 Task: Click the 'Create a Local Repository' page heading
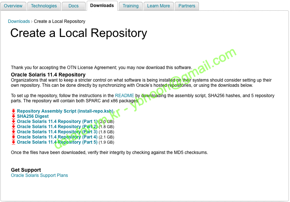pos(79,33)
